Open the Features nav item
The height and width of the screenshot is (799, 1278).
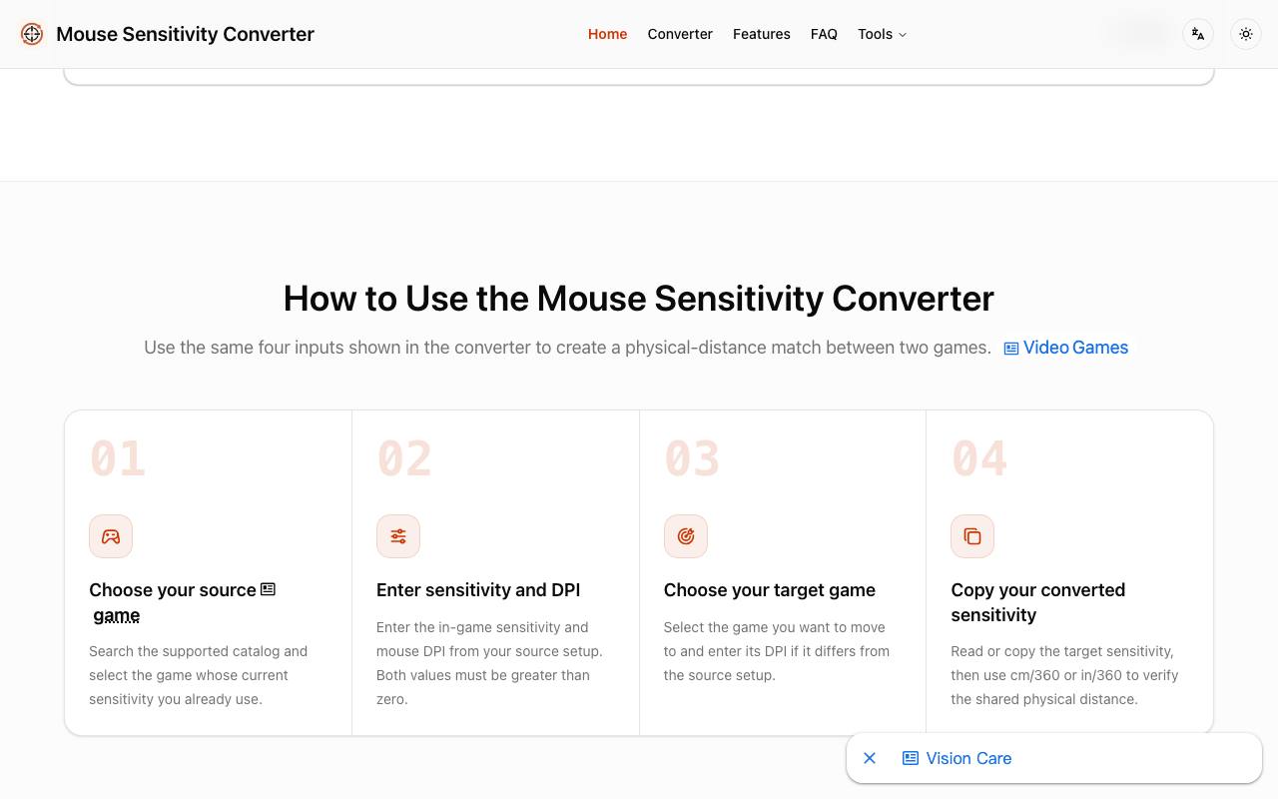pyautogui.click(x=762, y=34)
